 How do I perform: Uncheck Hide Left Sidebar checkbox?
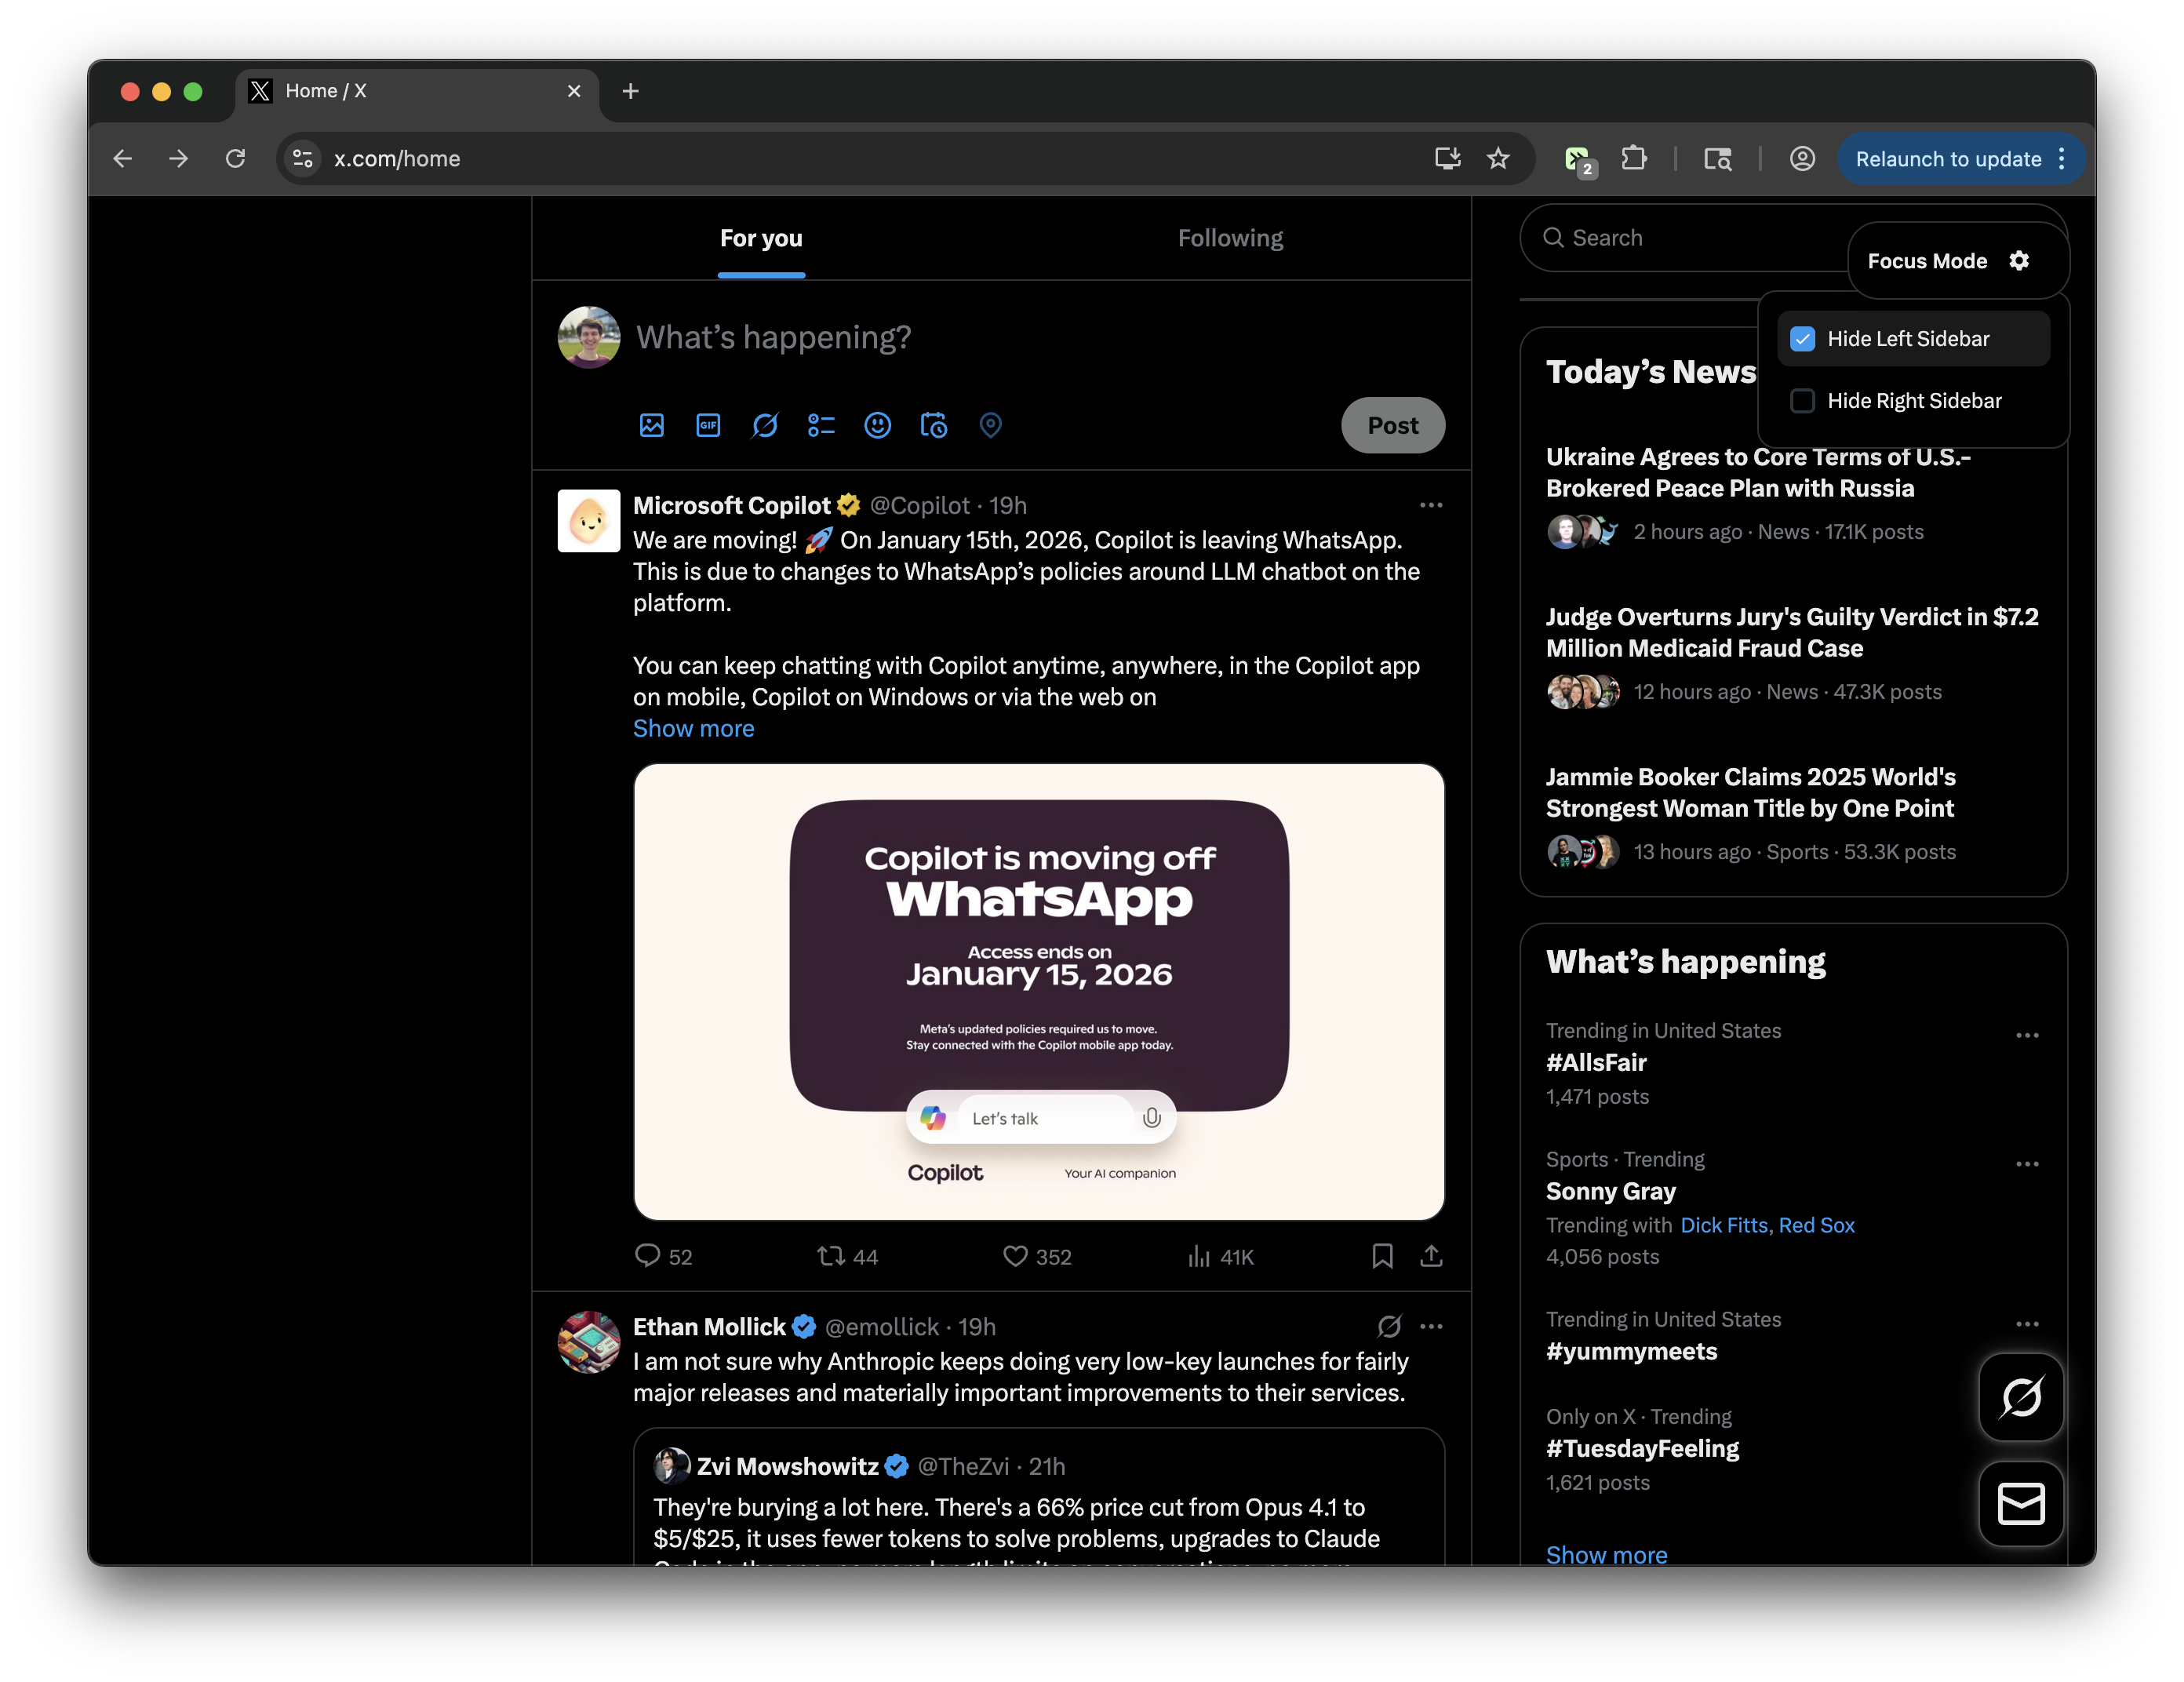click(1802, 339)
